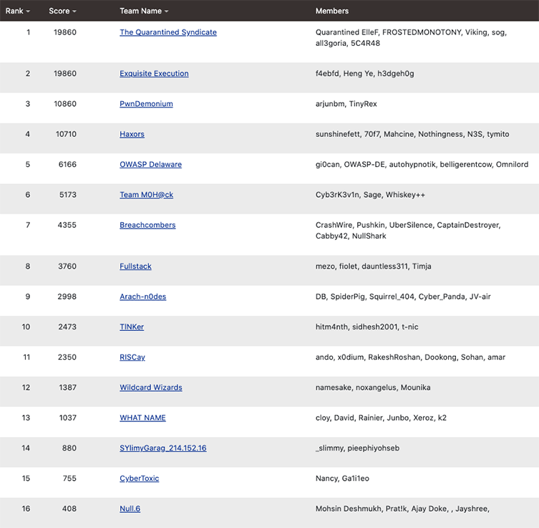Select RISCay members starting with ando
This screenshot has height=528, width=539.
click(410, 357)
